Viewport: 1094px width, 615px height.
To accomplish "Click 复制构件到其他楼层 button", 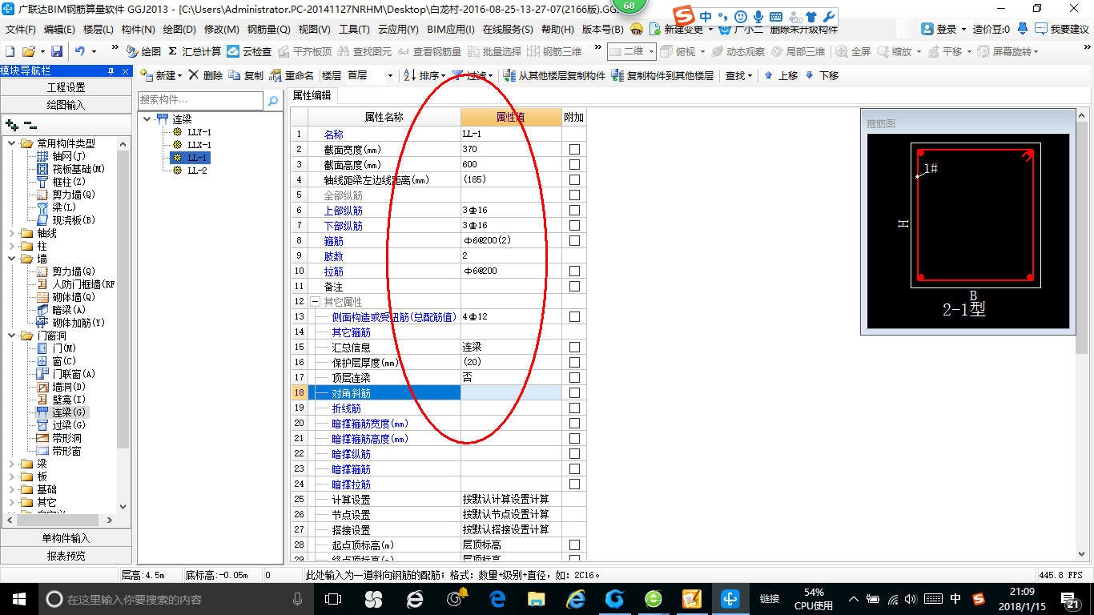I will [x=662, y=75].
